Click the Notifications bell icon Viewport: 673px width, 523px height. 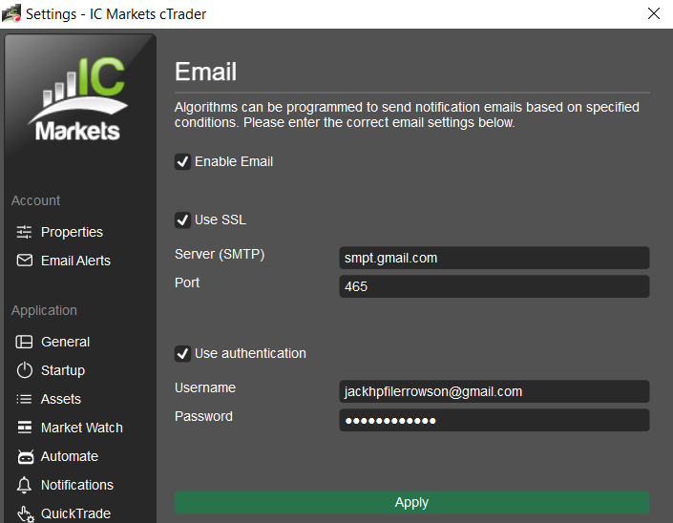tap(24, 485)
